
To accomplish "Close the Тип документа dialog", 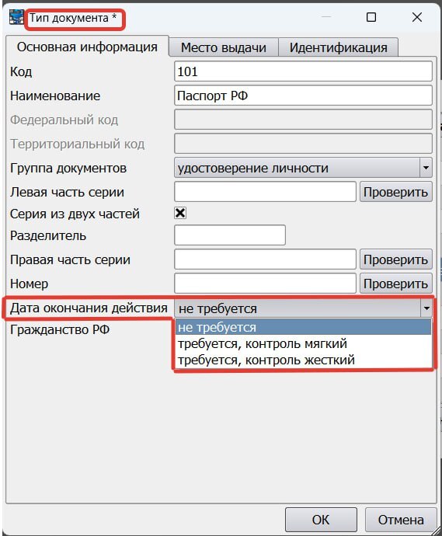I will (x=416, y=17).
